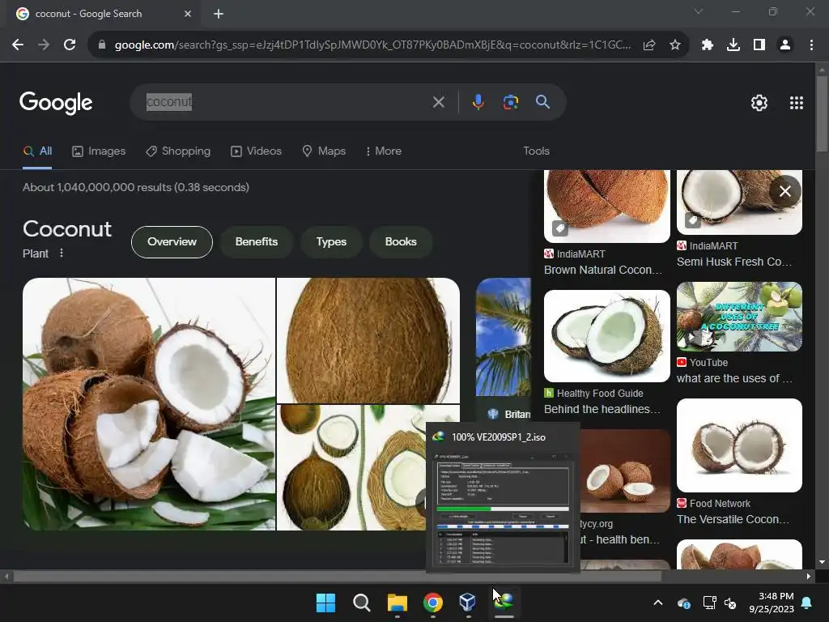
Task: Go back using the browser back arrow
Action: point(18,45)
